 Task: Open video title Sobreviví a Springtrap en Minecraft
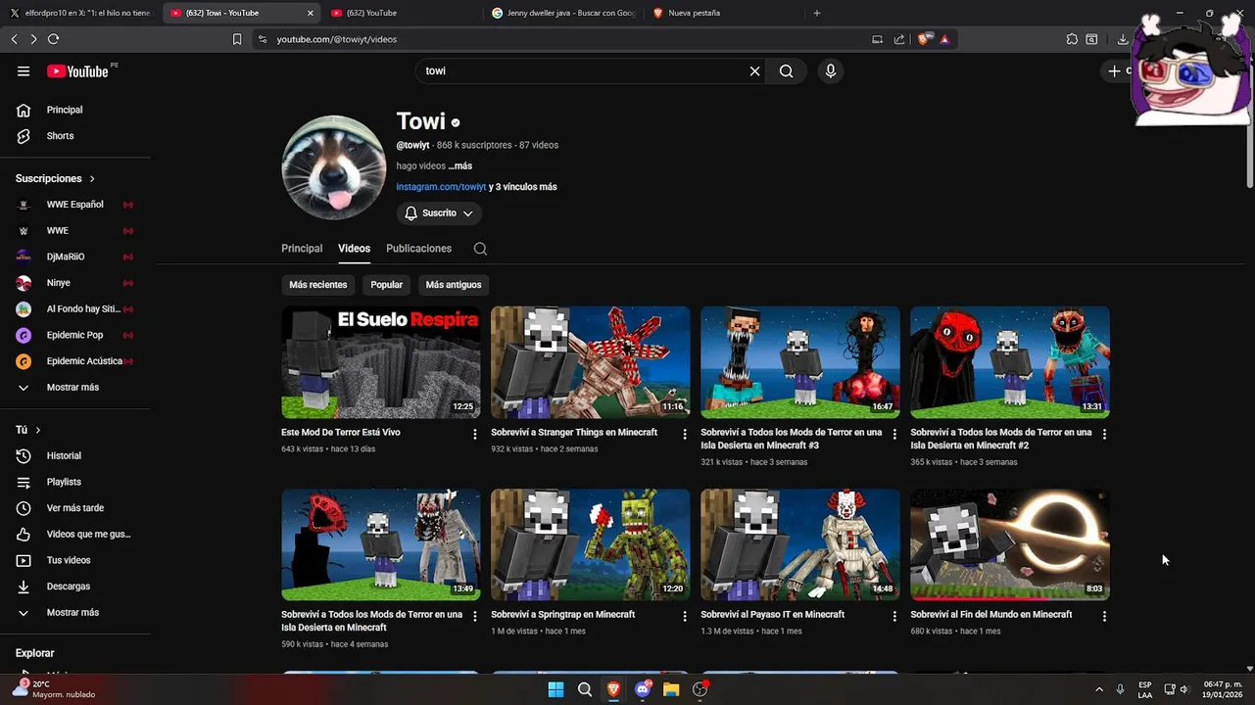(x=563, y=615)
